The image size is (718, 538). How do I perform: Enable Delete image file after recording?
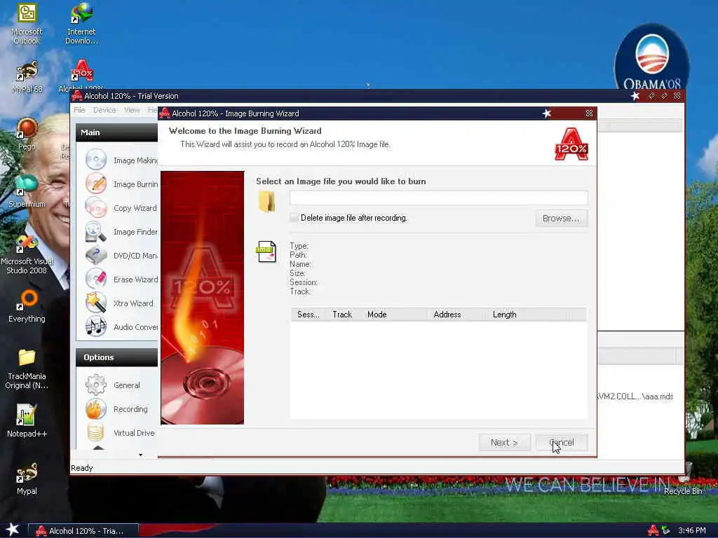pos(294,218)
